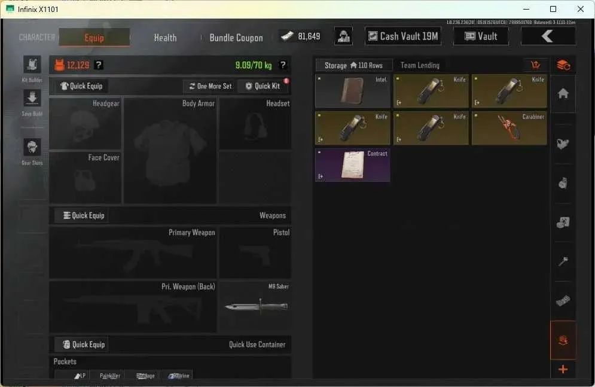Open the Bundle Coupon tab

(236, 38)
